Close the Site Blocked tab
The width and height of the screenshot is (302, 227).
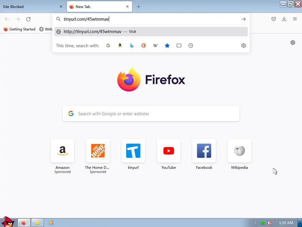click(61, 7)
